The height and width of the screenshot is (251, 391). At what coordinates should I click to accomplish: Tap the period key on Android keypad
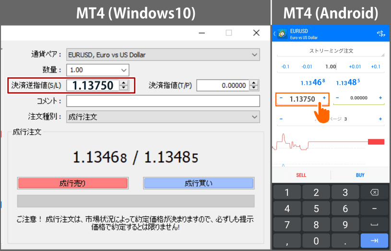pos(345,241)
